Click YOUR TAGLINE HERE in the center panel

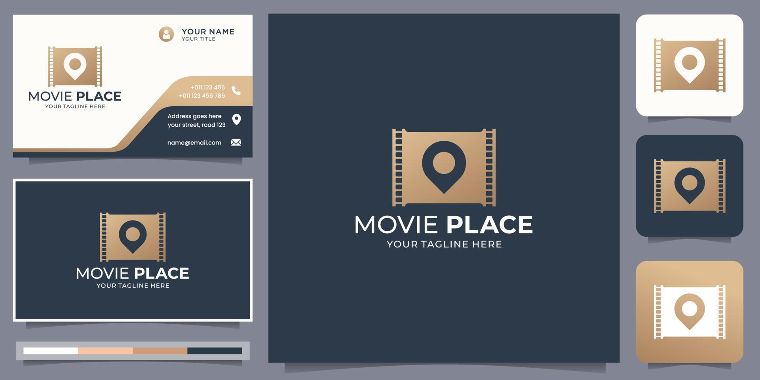444,244
